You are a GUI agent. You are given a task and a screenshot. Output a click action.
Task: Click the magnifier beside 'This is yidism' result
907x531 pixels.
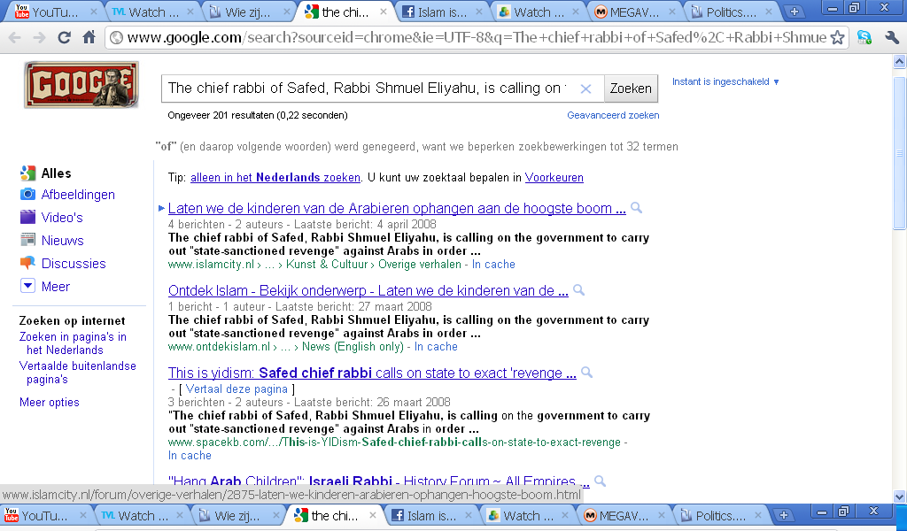pyautogui.click(x=586, y=372)
